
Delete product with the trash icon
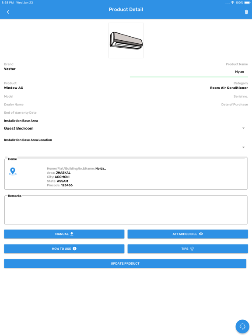click(x=246, y=12)
